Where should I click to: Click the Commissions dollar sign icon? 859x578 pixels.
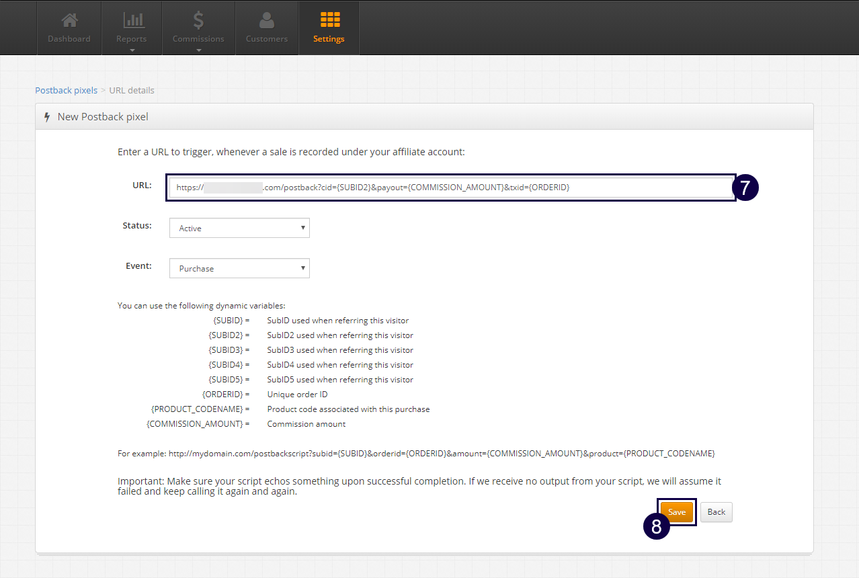click(198, 20)
